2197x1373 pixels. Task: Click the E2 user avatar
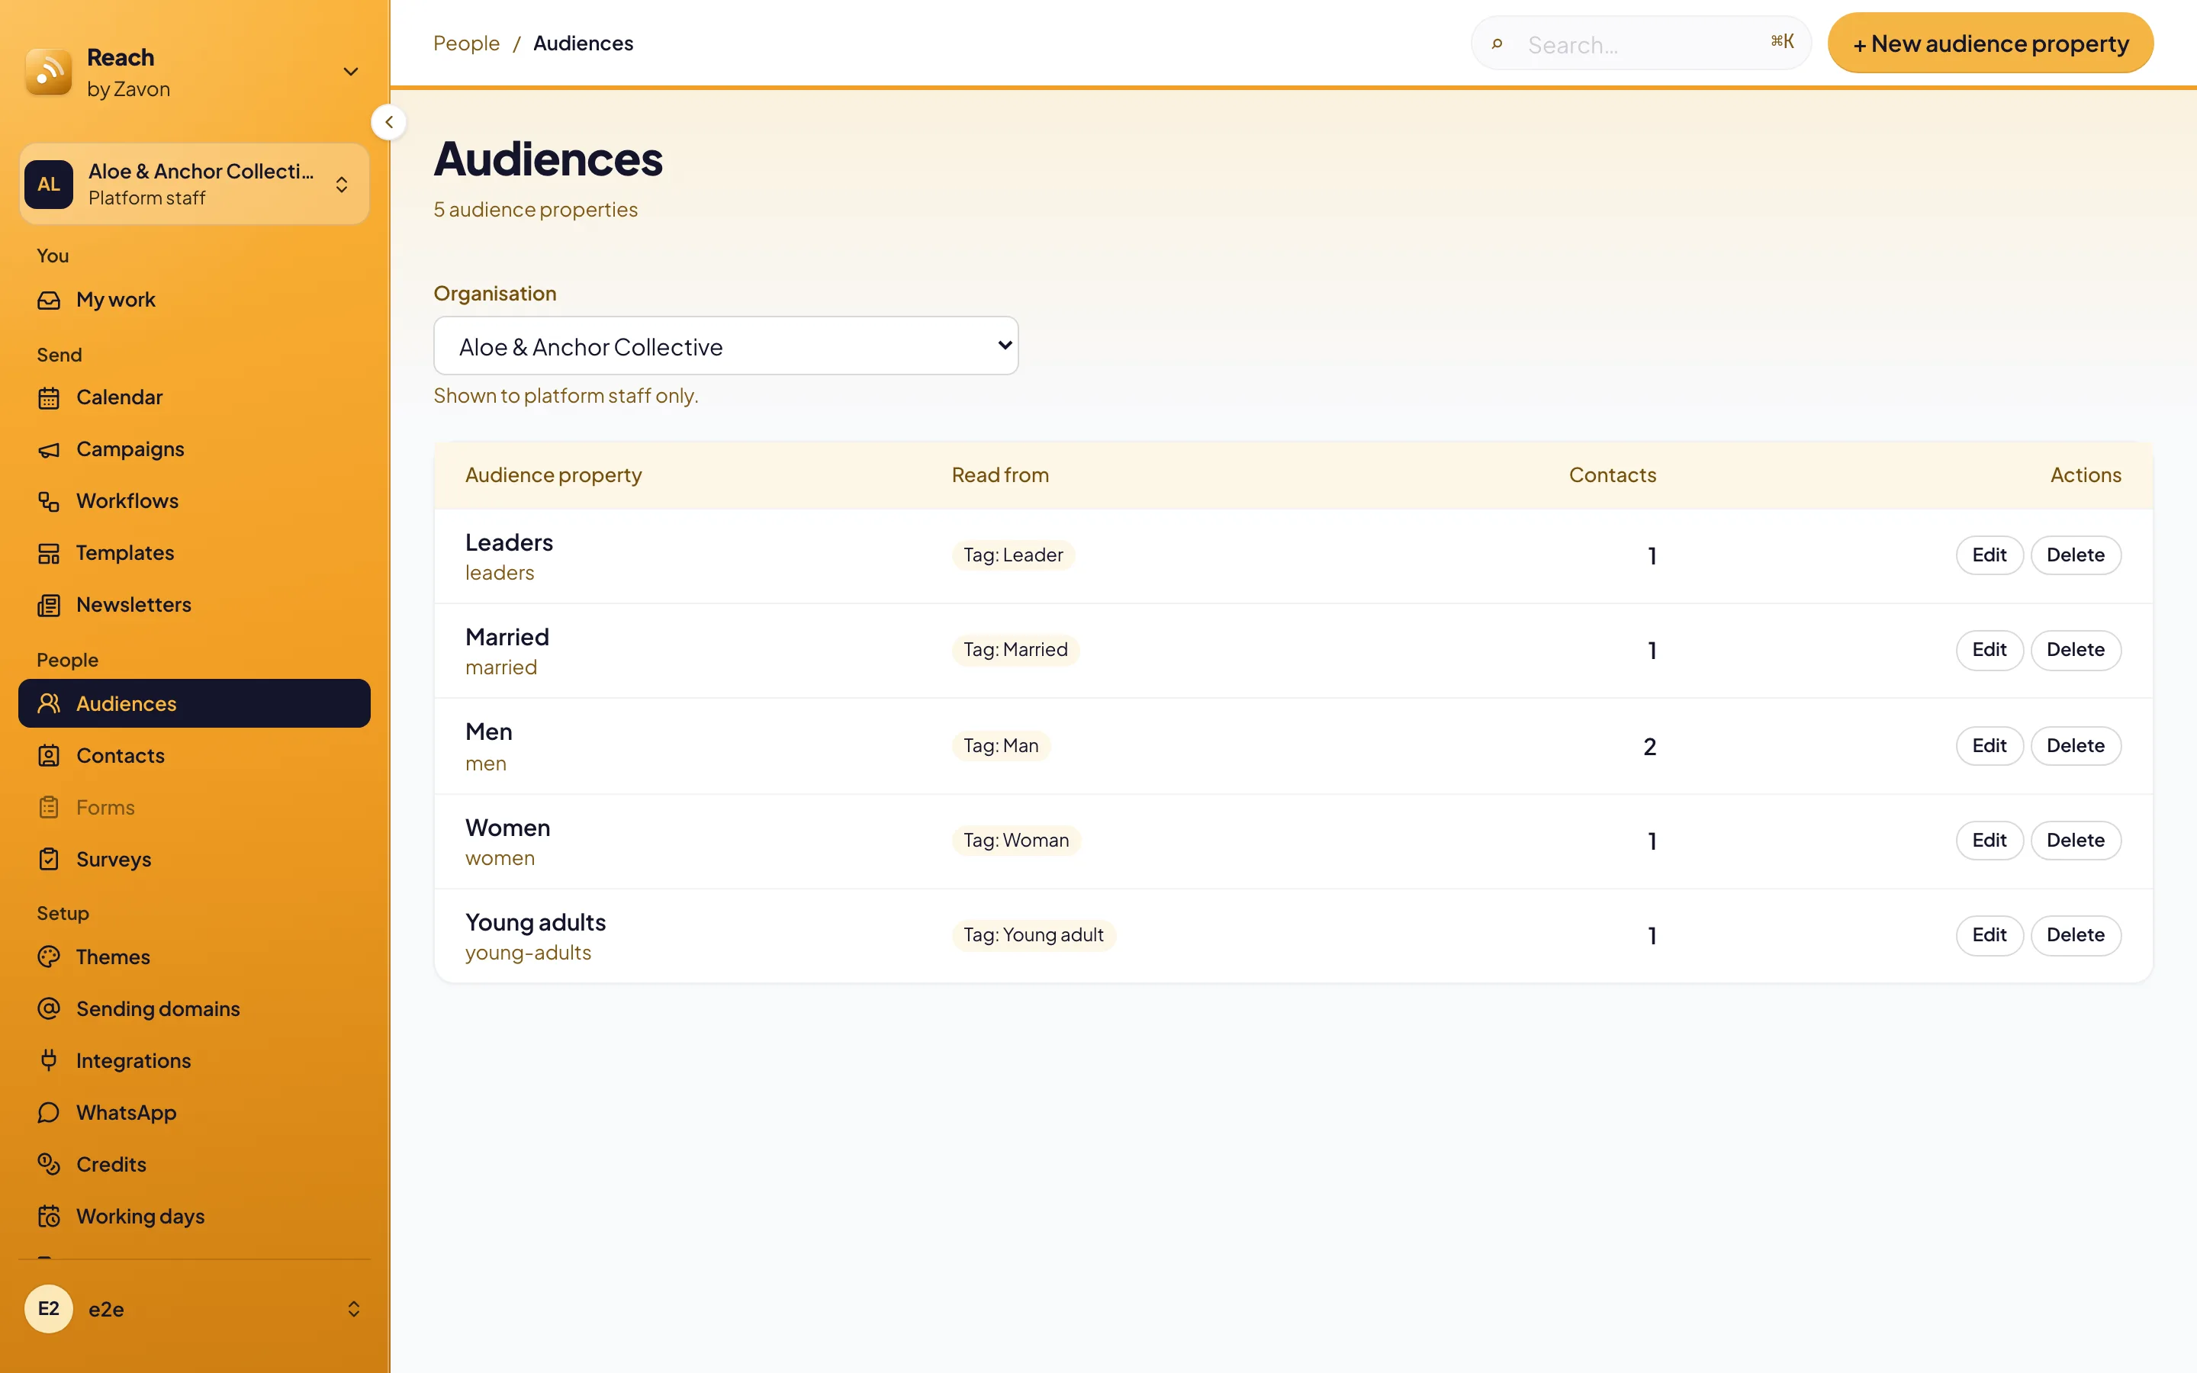pos(49,1308)
